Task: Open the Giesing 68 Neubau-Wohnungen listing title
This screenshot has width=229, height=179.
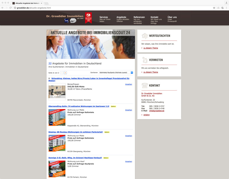Action: 75,132
